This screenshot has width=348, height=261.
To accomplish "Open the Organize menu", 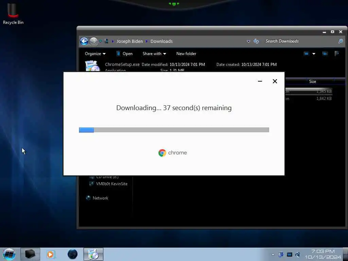I will [x=95, y=54].
